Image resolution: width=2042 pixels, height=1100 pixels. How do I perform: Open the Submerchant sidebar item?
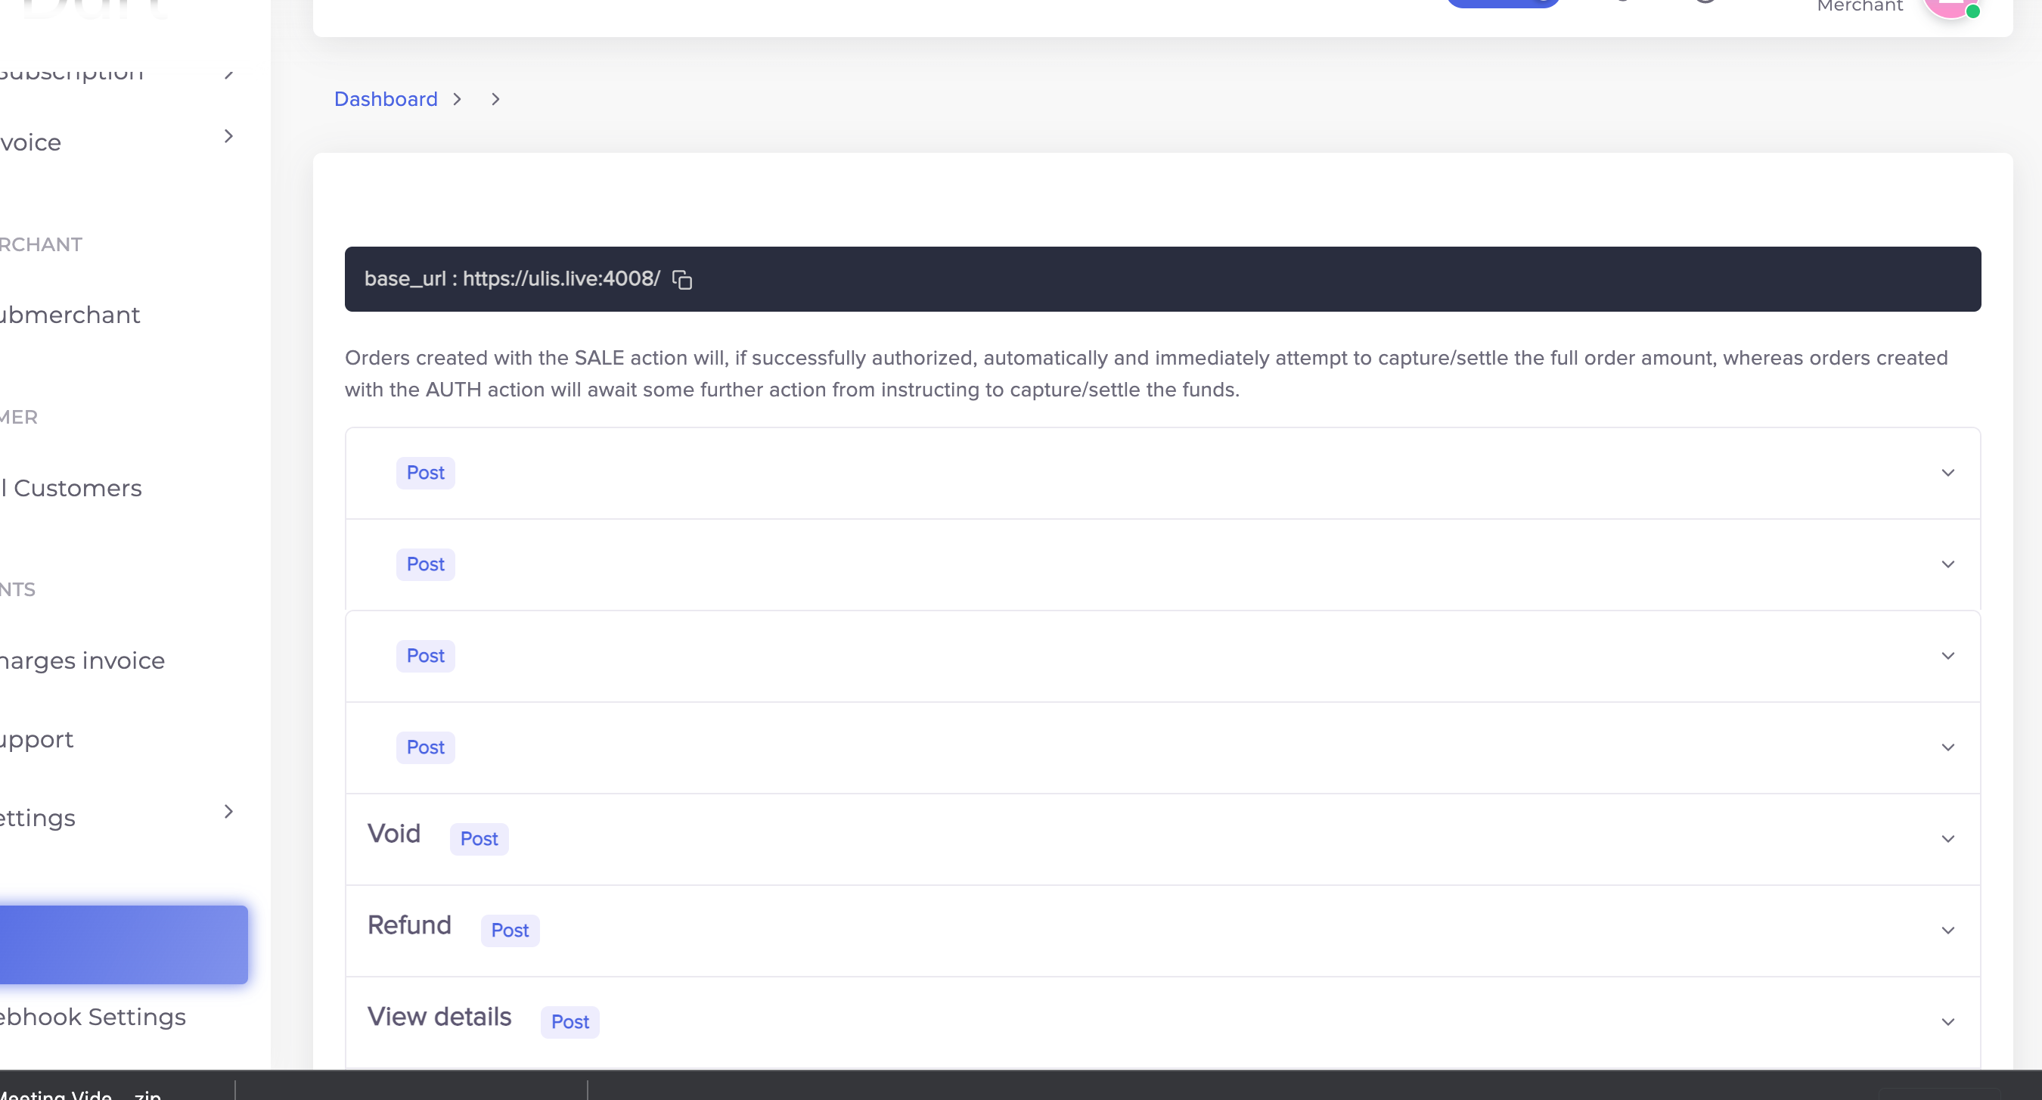(70, 315)
